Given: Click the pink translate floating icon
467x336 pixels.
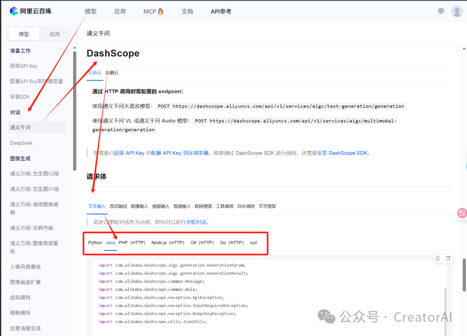Looking at the screenshot, I should (x=462, y=213).
